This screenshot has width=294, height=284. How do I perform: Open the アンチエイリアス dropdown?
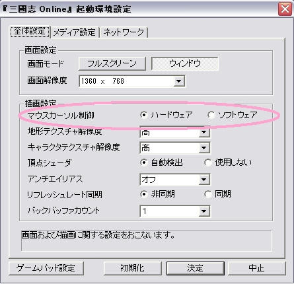204,180
